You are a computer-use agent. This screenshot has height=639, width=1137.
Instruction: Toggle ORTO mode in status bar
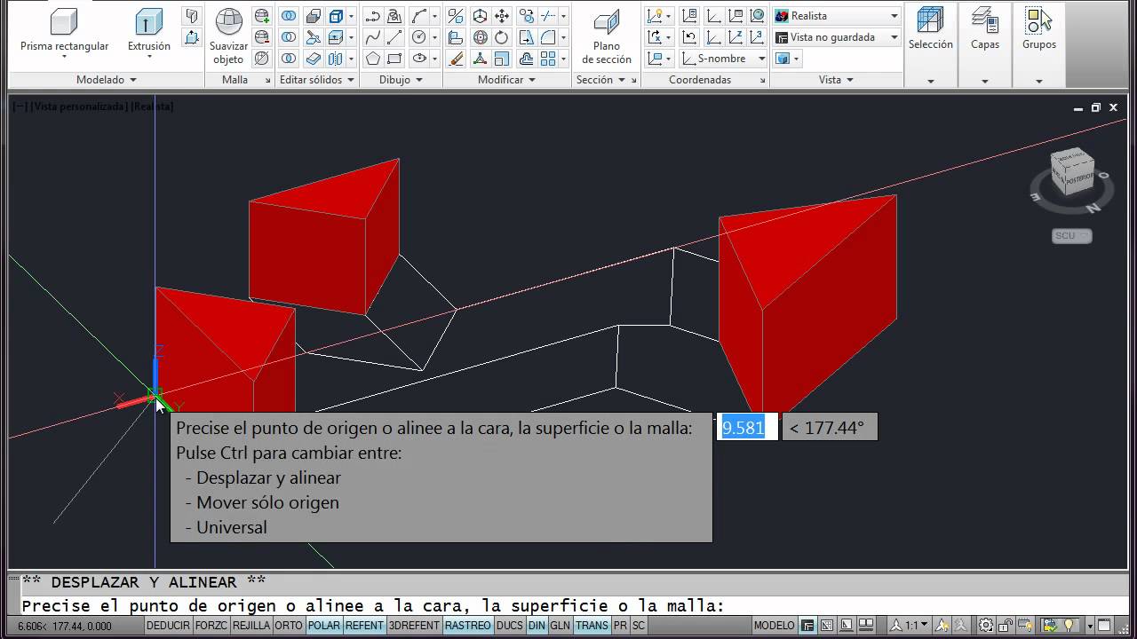(289, 626)
